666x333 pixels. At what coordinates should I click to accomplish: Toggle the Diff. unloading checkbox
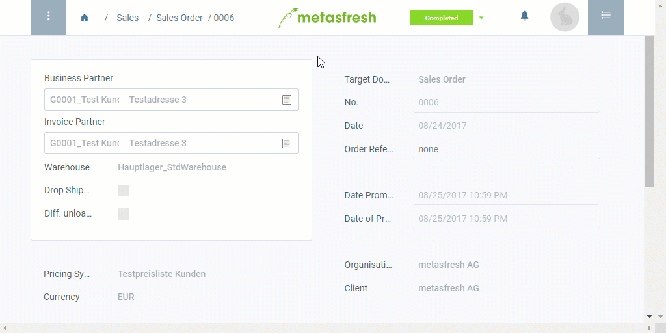click(124, 214)
